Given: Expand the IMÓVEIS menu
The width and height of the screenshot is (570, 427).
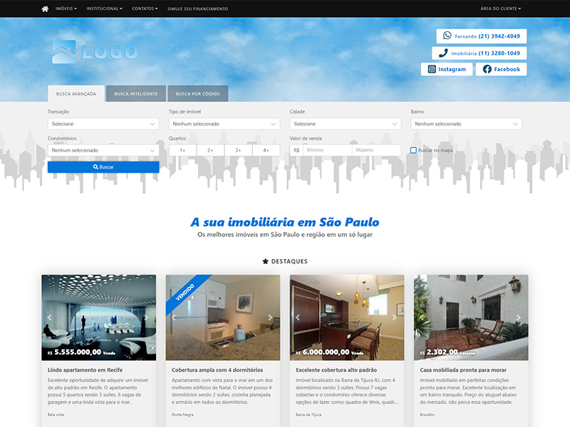Looking at the screenshot, I should pyautogui.click(x=66, y=9).
